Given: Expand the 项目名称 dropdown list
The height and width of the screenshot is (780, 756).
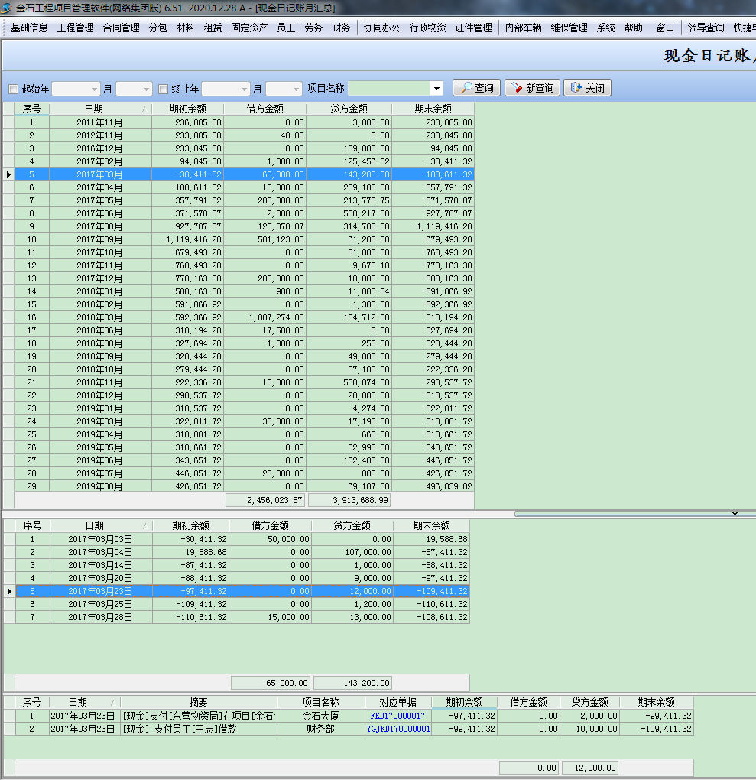Looking at the screenshot, I should [436, 89].
